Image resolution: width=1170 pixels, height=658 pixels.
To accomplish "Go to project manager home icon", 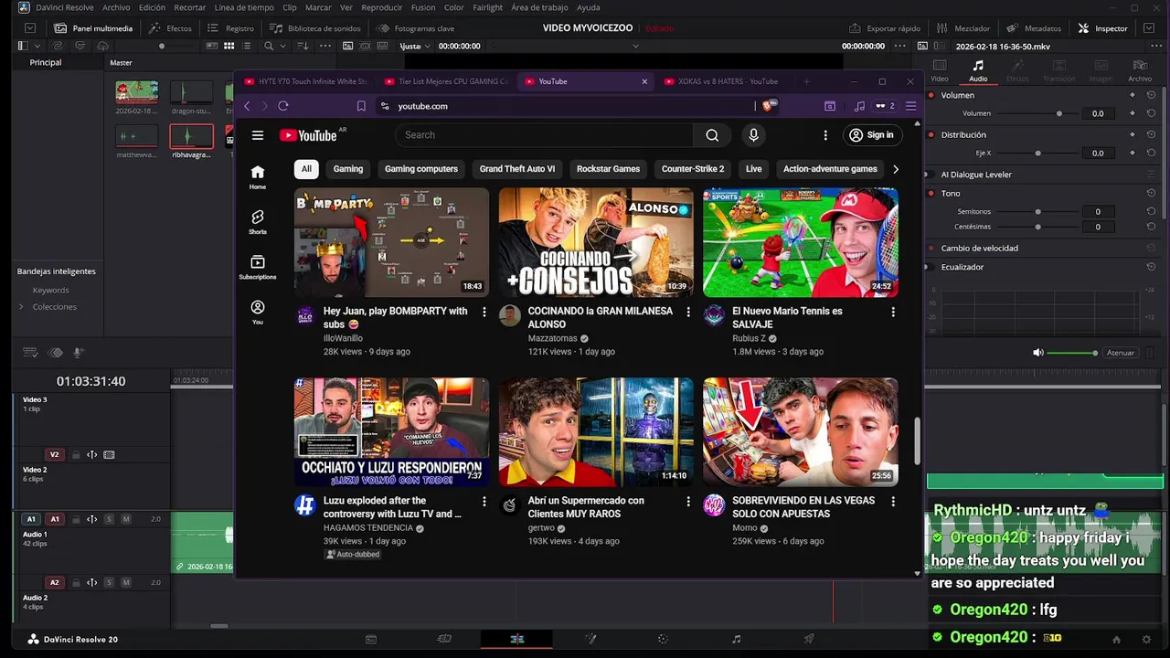I will click(1116, 639).
